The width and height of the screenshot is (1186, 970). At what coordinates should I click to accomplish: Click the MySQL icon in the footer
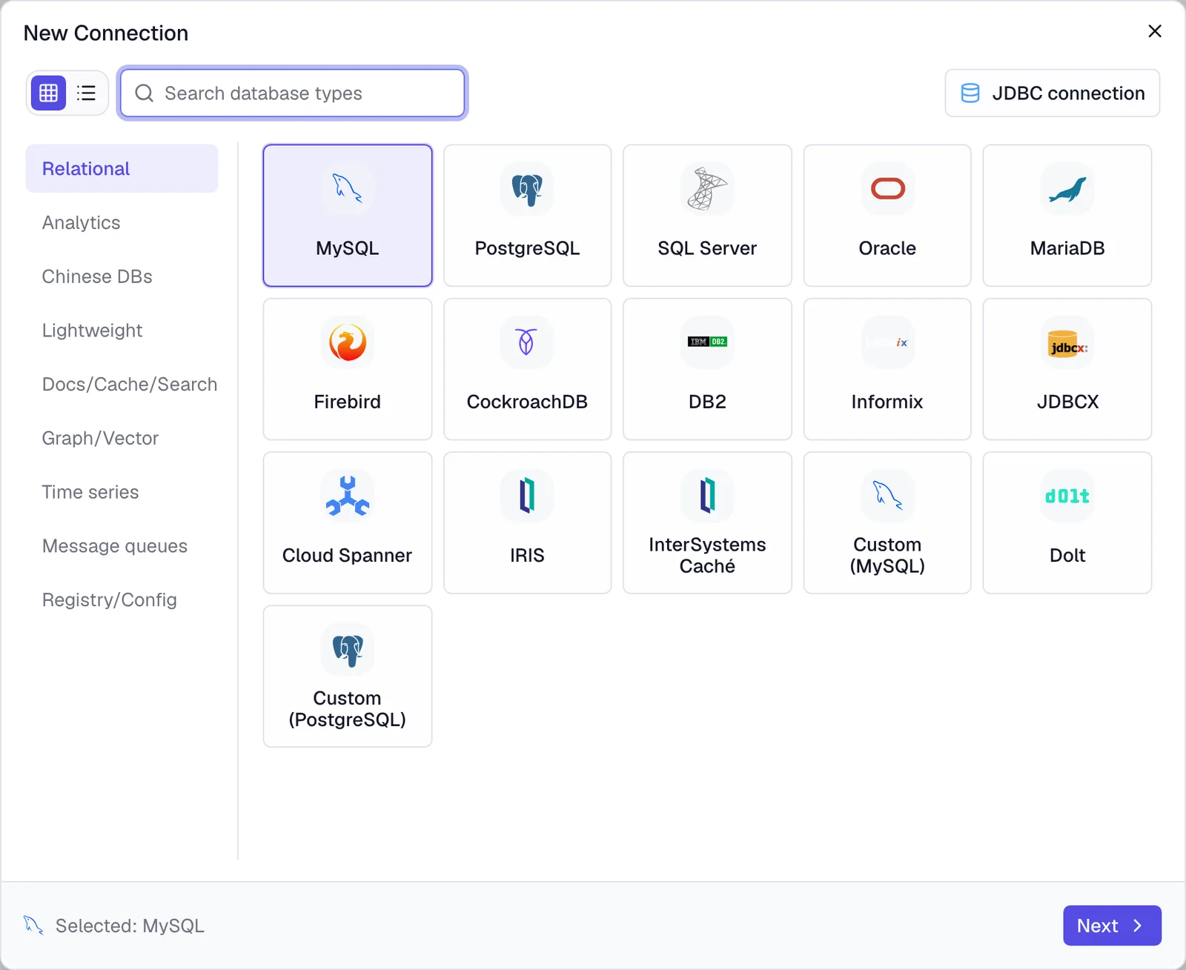click(x=33, y=925)
